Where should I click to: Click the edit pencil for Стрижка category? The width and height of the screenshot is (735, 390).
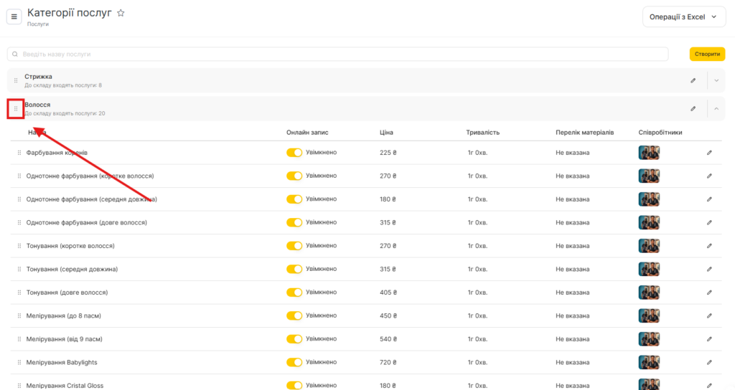693,80
